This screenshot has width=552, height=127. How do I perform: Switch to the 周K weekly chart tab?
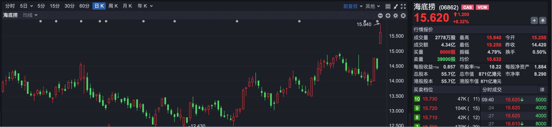pyautogui.click(x=113, y=6)
